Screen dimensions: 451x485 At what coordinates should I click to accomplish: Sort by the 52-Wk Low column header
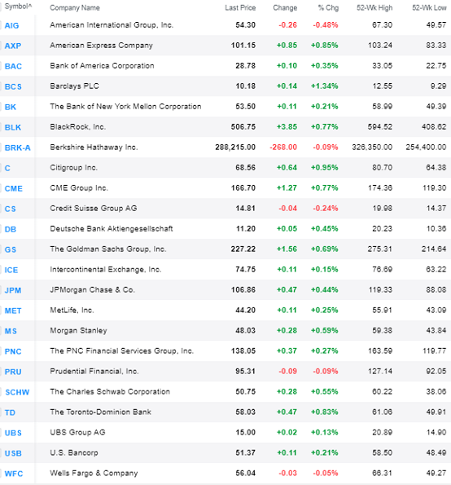tap(429, 7)
